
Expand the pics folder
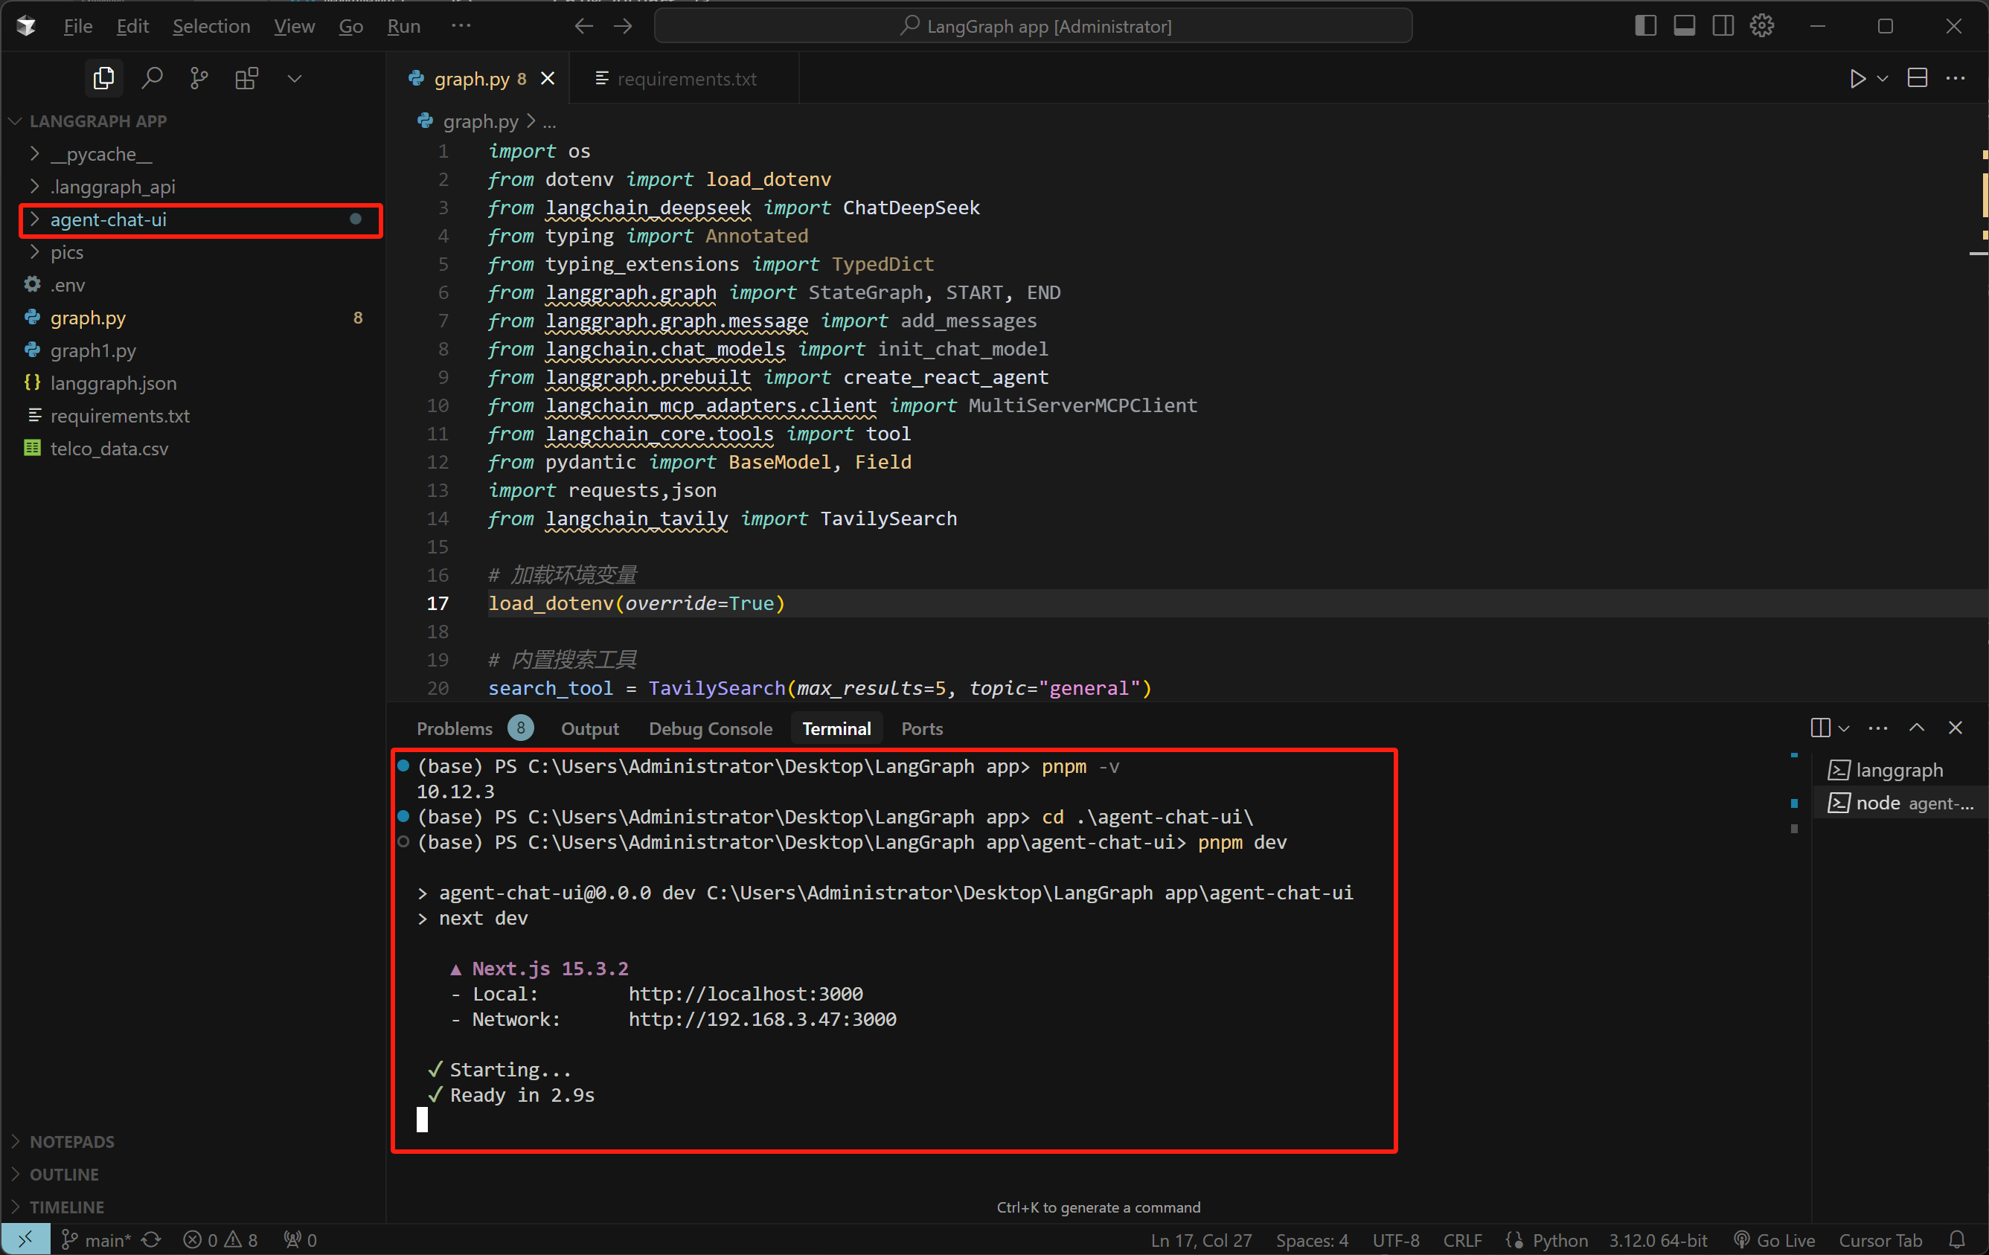click(193, 253)
